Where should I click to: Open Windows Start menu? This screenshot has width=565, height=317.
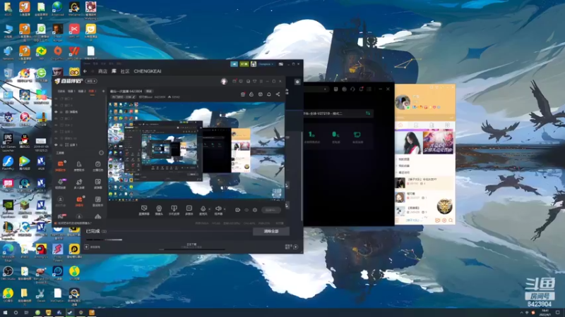(5, 313)
